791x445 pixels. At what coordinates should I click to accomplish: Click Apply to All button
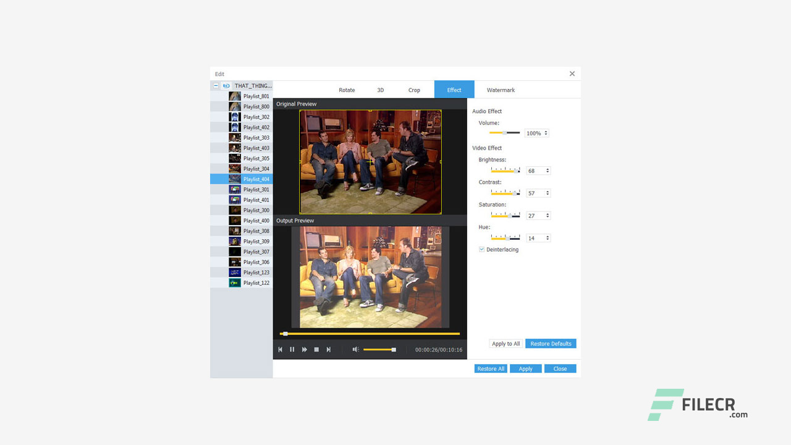506,344
